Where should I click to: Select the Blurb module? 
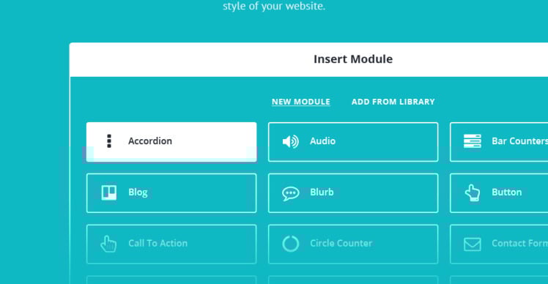(x=353, y=193)
